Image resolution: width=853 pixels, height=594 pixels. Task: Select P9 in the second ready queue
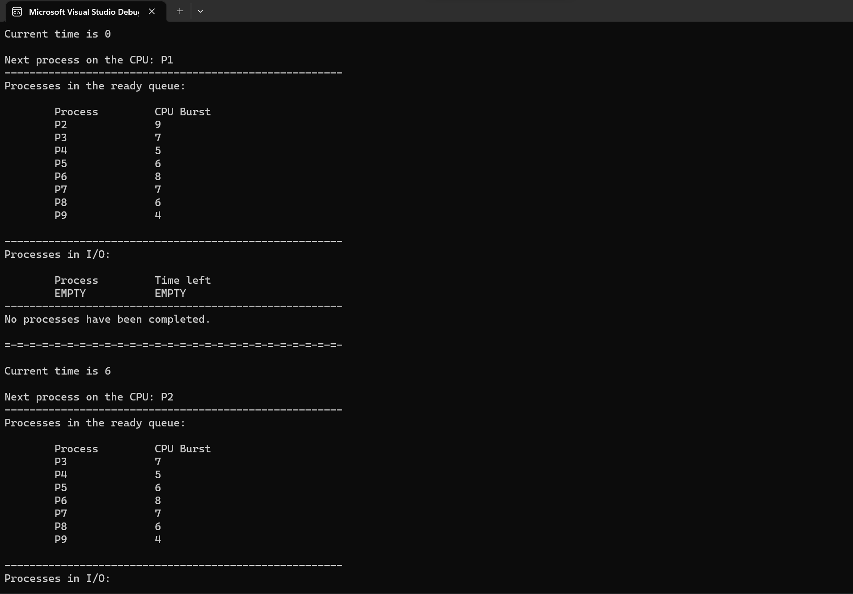pyautogui.click(x=60, y=539)
